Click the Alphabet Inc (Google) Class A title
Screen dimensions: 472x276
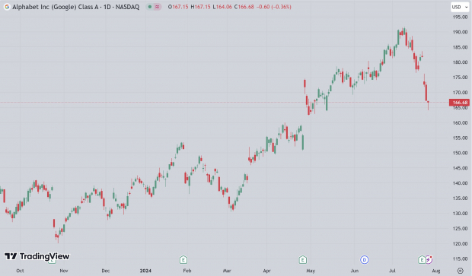[56, 7]
